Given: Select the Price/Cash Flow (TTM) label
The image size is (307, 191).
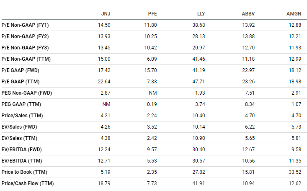Looking at the screenshot, I should [x=28, y=183].
